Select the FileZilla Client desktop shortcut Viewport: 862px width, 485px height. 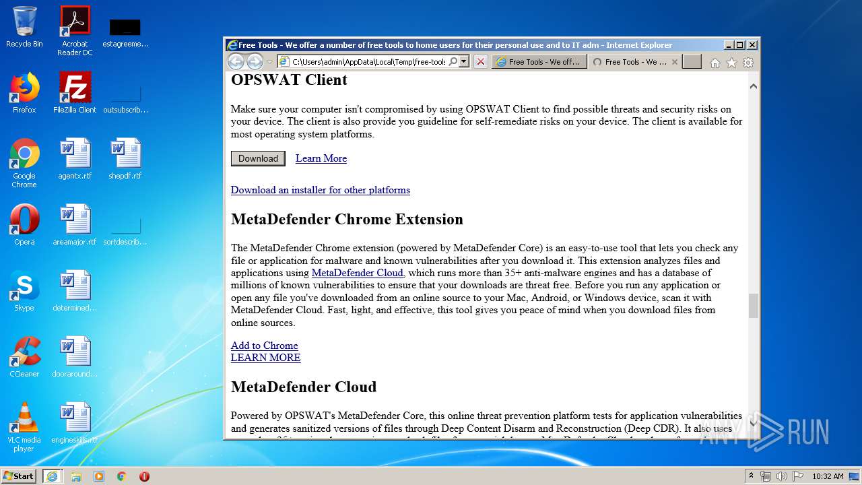pos(75,93)
